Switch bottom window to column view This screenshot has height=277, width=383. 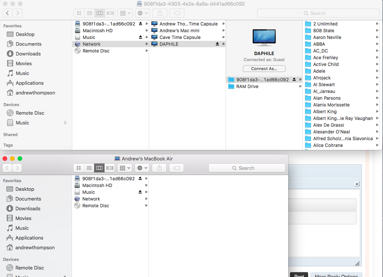click(99, 168)
